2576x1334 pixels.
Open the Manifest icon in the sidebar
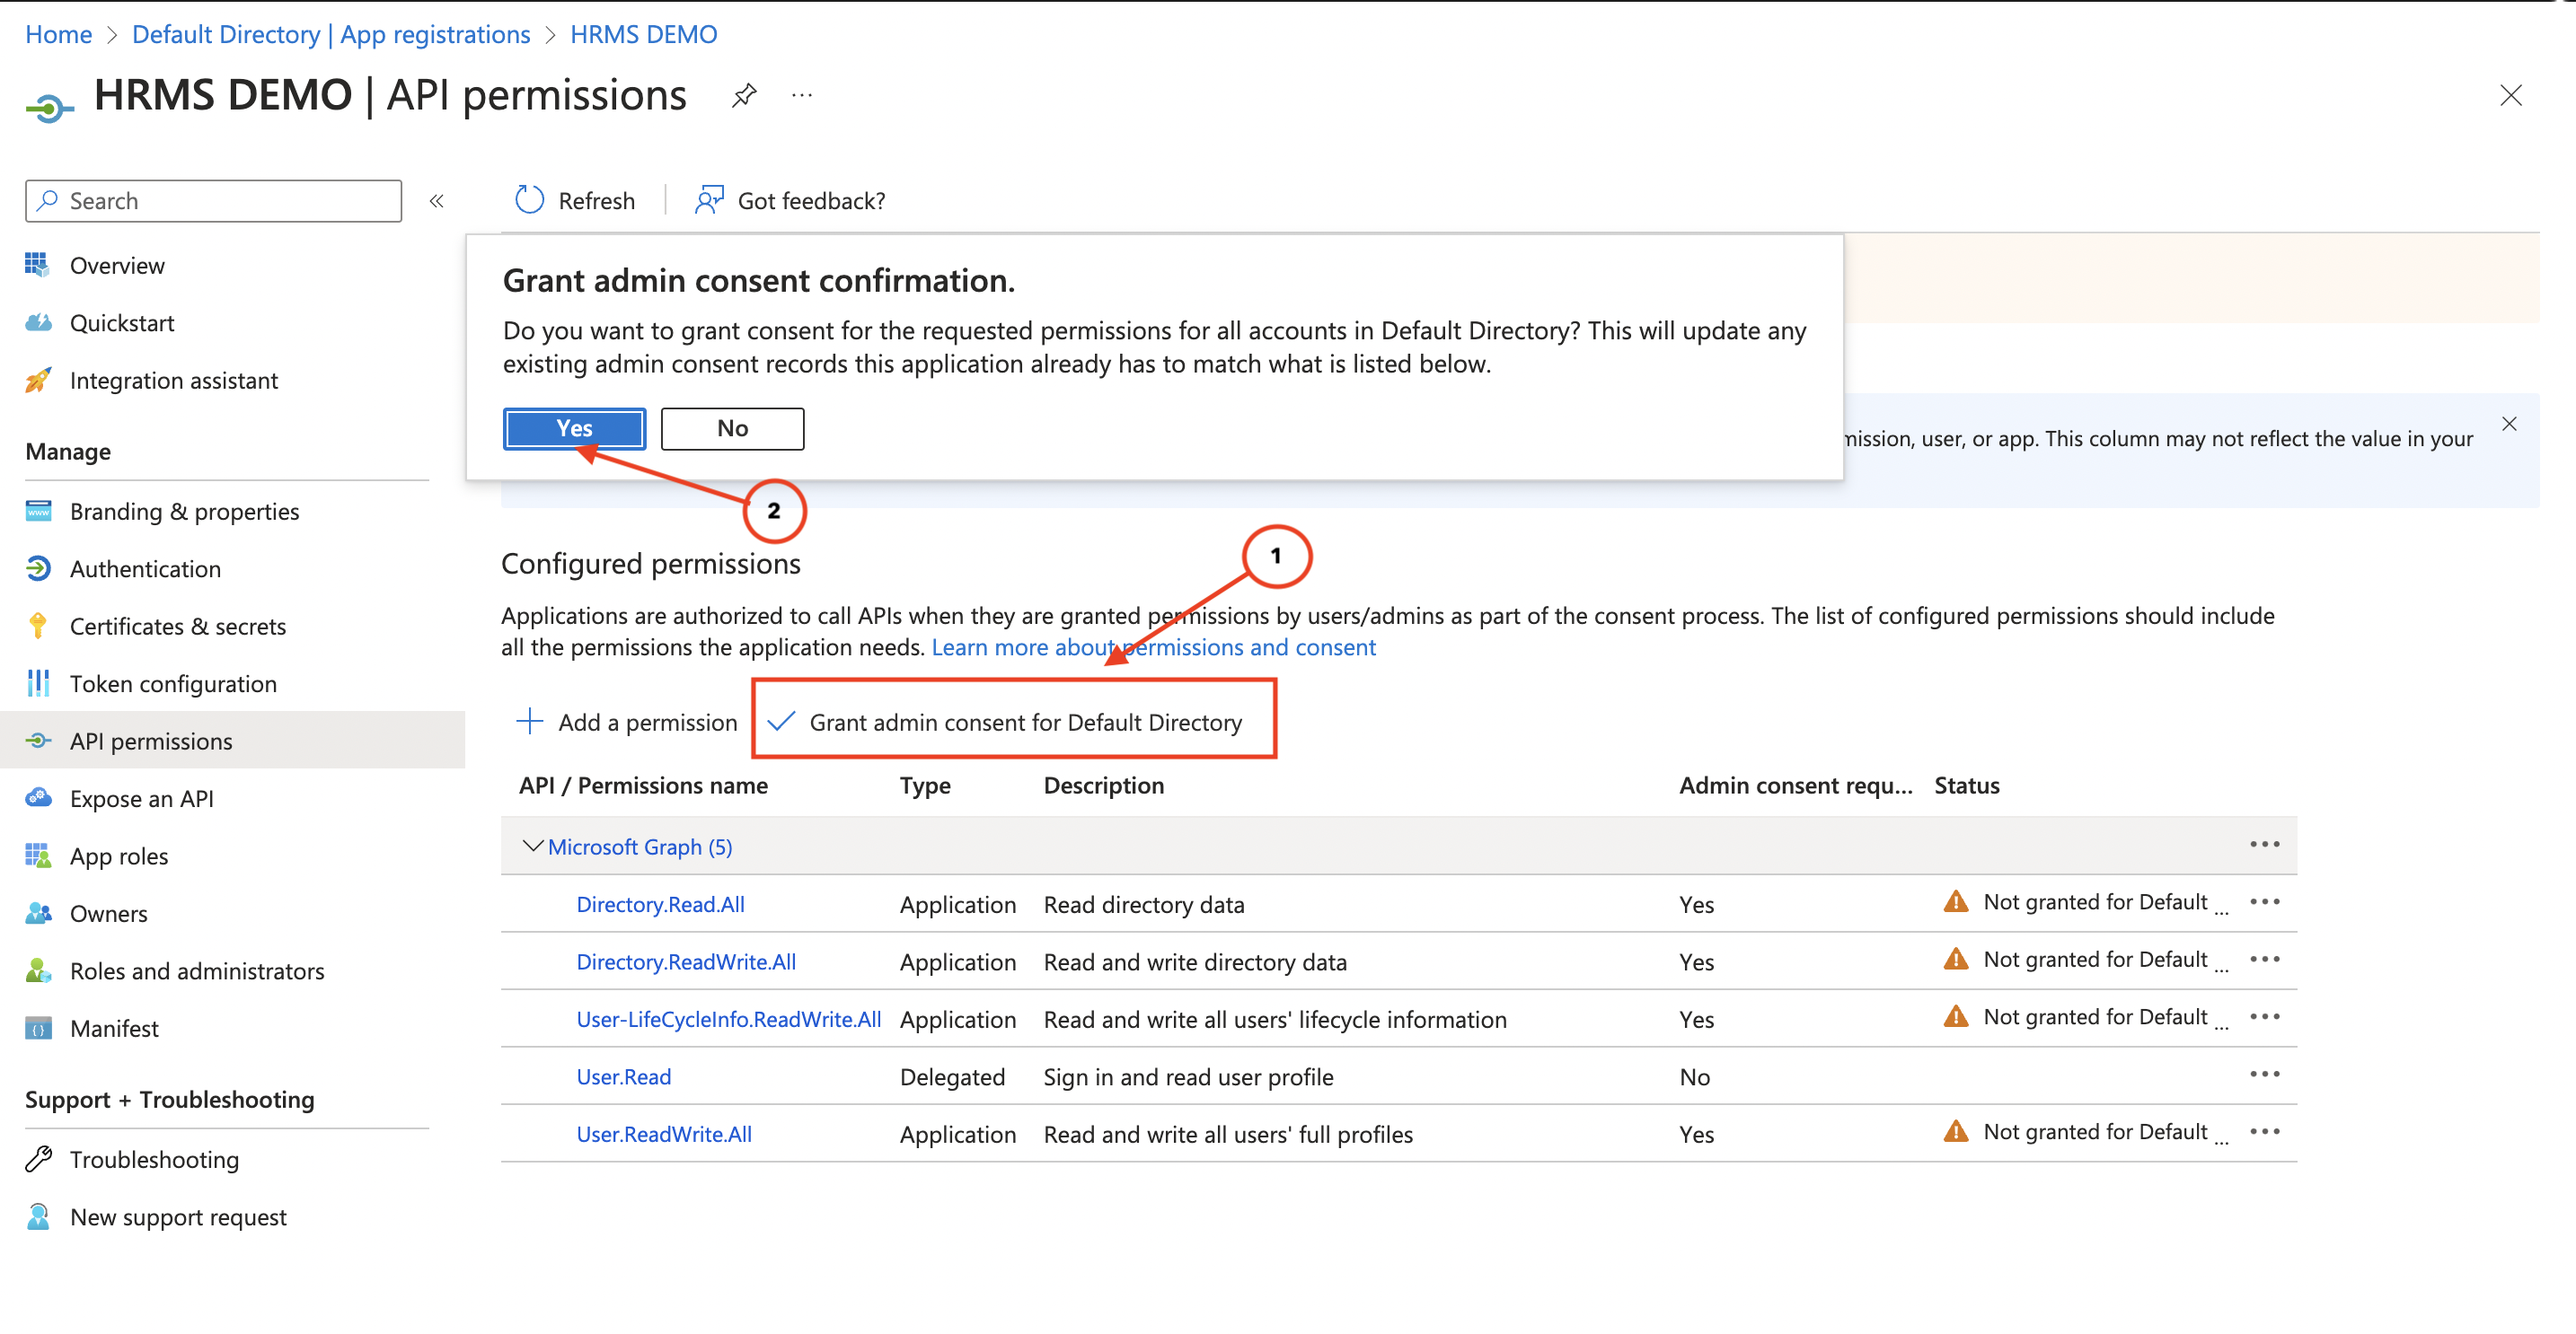tap(38, 1028)
